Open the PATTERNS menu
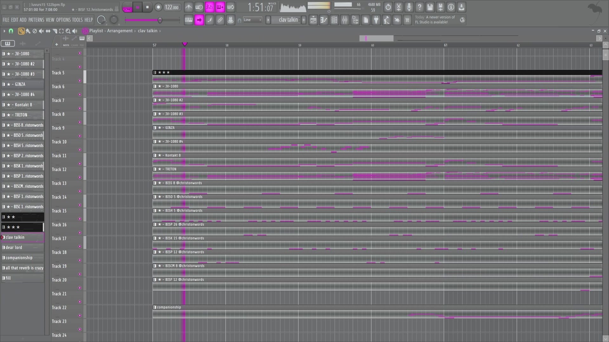The width and height of the screenshot is (609, 342). (x=36, y=20)
